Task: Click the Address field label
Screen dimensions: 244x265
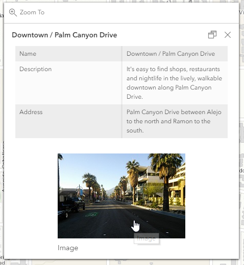Action: 31,112
